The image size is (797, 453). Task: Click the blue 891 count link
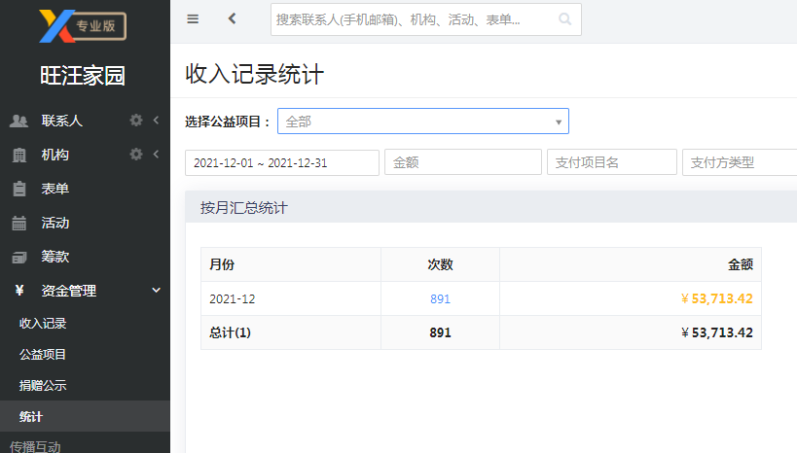(440, 299)
